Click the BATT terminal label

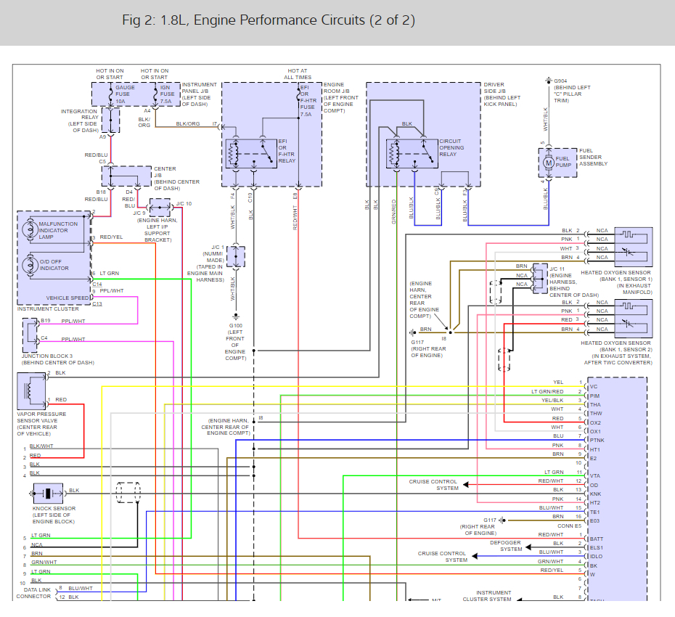[597, 539]
